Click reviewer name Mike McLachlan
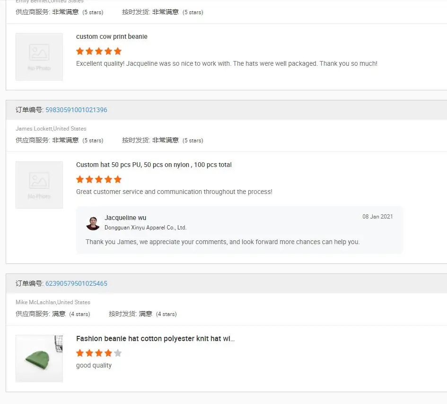Screen dimensions: 447x404 pos(35,302)
